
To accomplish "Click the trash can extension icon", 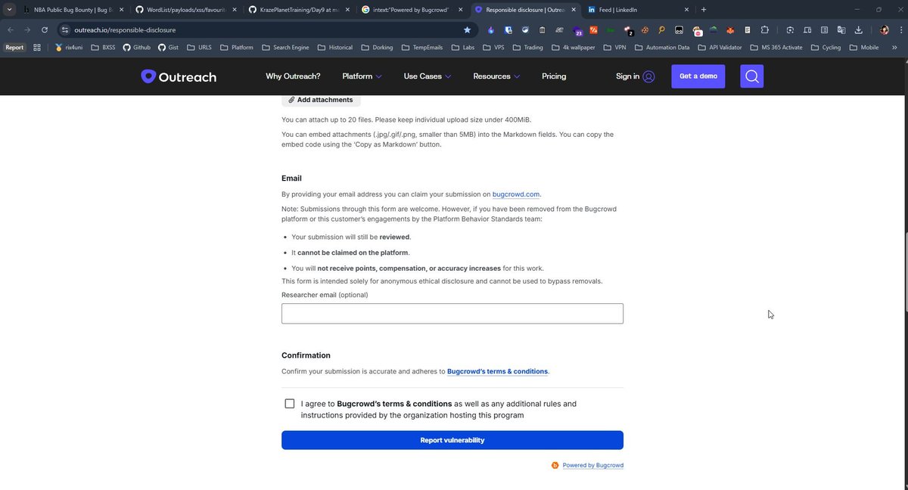I will click(x=542, y=29).
